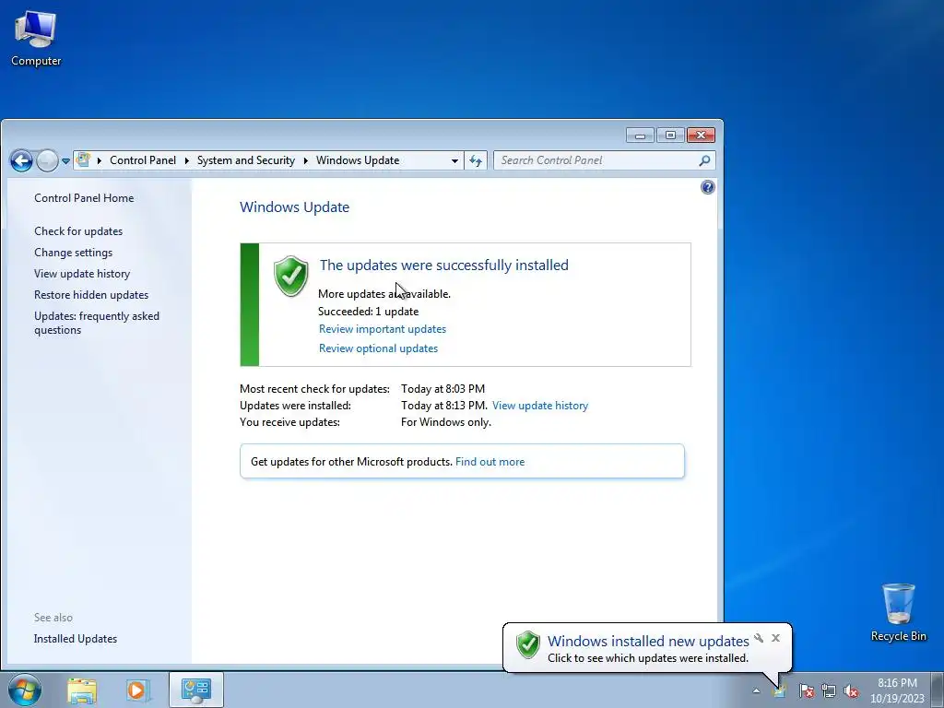Select Control Panel breadcrumb
This screenshot has width=944, height=708.
point(143,160)
